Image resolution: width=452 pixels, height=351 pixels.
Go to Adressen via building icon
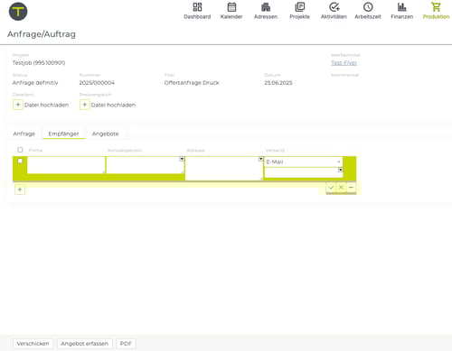266,7
